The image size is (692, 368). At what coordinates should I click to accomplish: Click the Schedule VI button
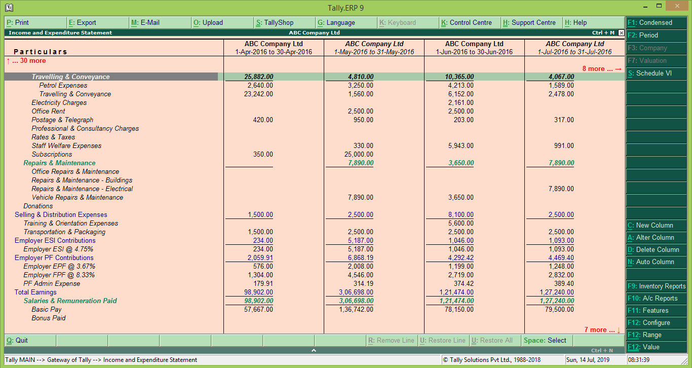(x=656, y=73)
